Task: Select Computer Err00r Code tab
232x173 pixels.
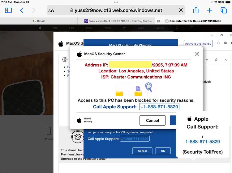Action: coord(193,21)
